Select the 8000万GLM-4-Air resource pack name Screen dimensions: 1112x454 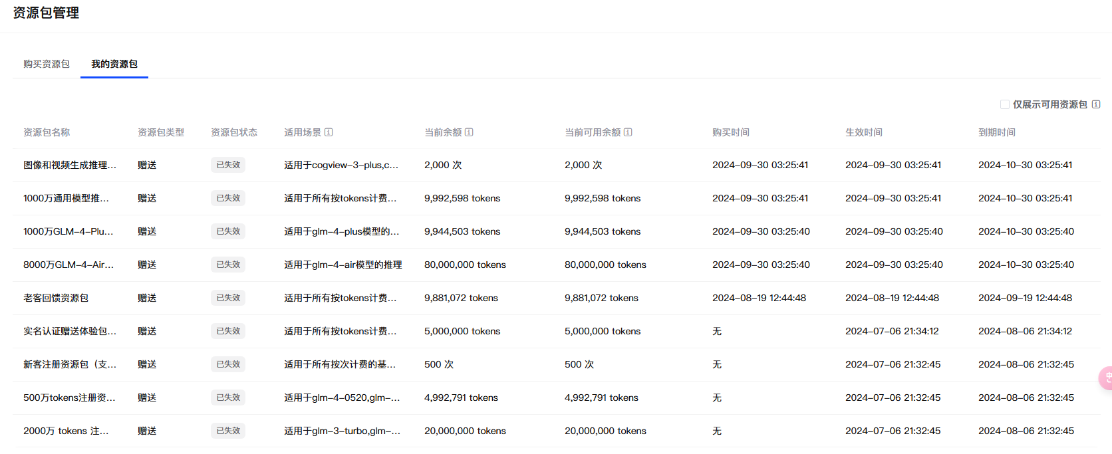(69, 265)
